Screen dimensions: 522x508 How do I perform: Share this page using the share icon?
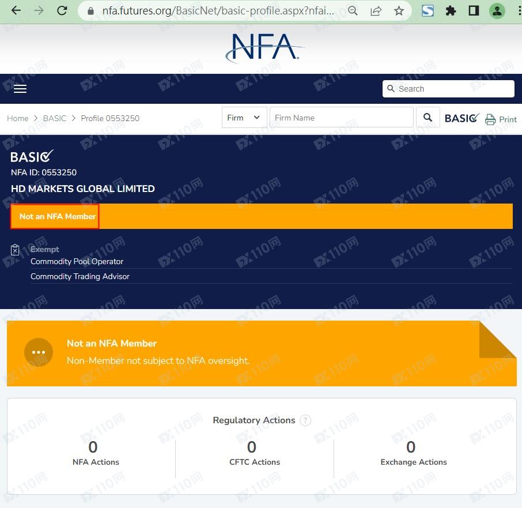[376, 10]
